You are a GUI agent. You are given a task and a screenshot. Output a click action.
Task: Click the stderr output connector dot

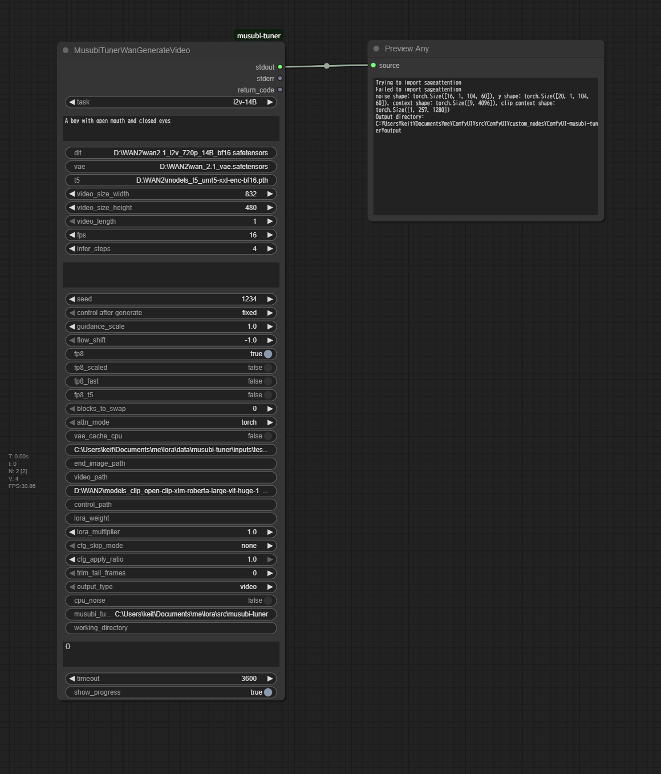[x=280, y=79]
